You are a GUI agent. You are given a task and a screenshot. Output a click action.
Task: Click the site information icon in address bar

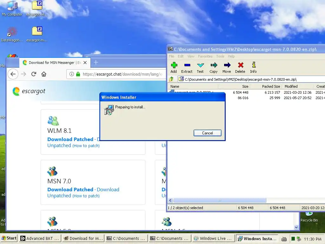click(72, 74)
